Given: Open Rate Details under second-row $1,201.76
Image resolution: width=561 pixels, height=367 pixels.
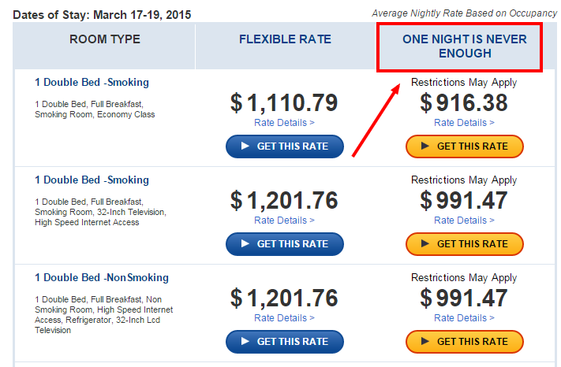Looking at the screenshot, I should coord(284,221).
